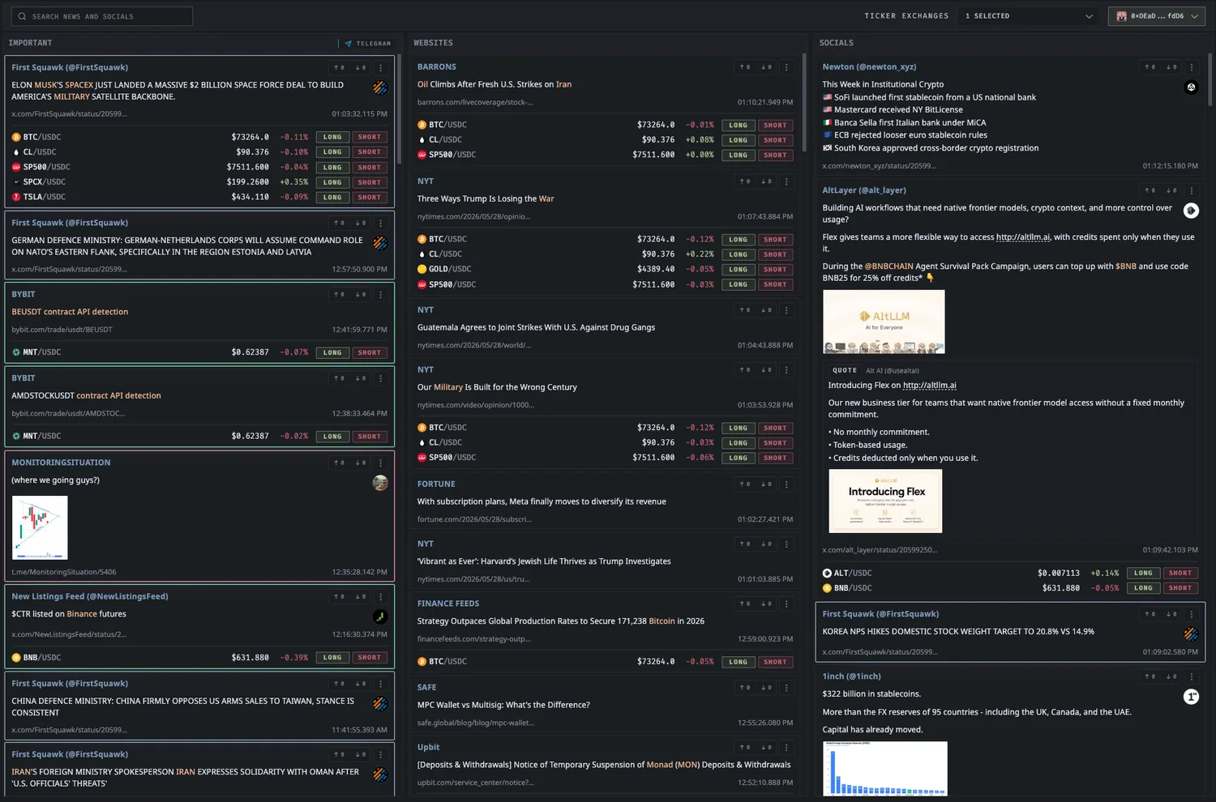Downvote the Fortune Meta subscription article

(765, 484)
